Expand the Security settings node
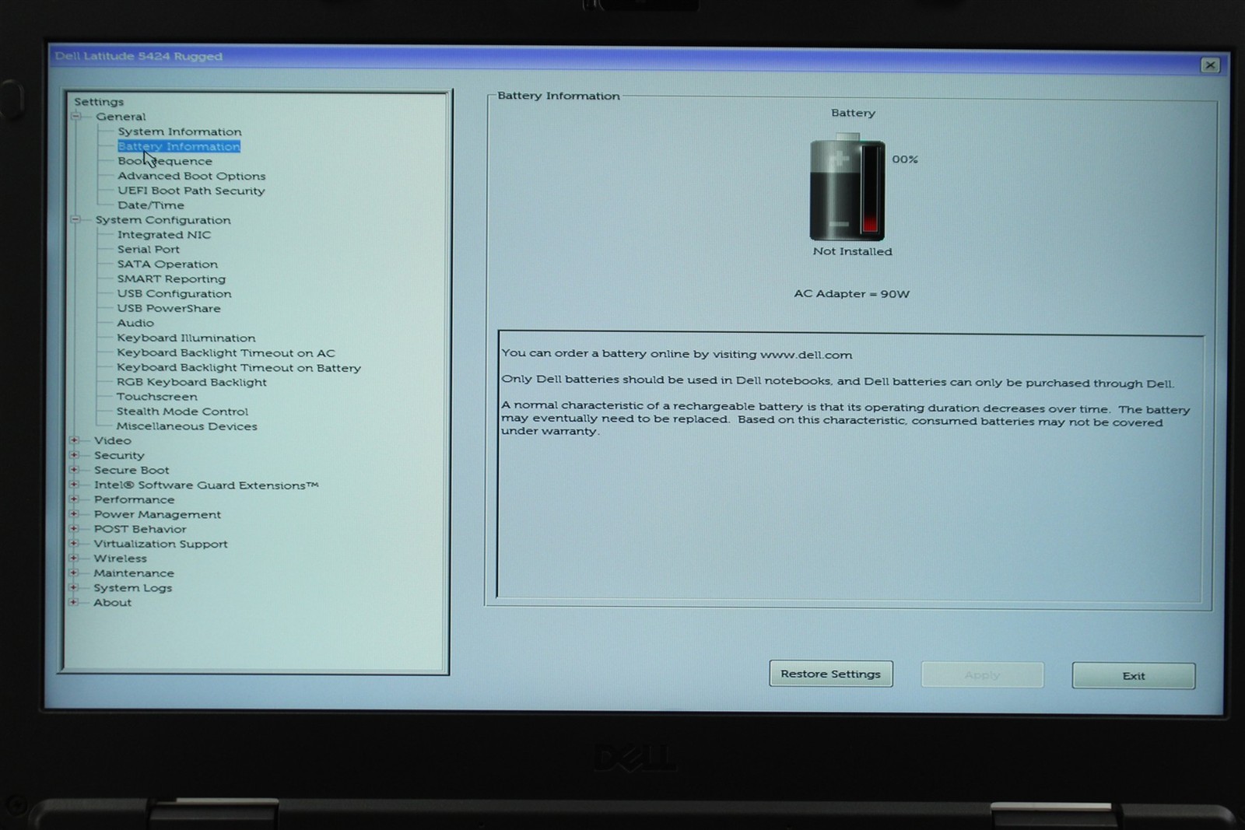This screenshot has width=1245, height=830. click(x=75, y=455)
